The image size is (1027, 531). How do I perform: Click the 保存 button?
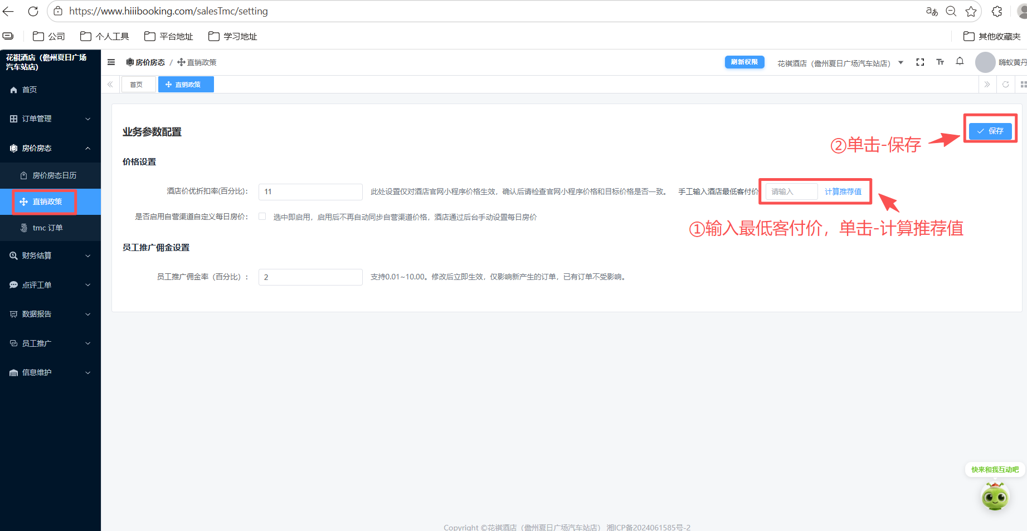point(990,131)
